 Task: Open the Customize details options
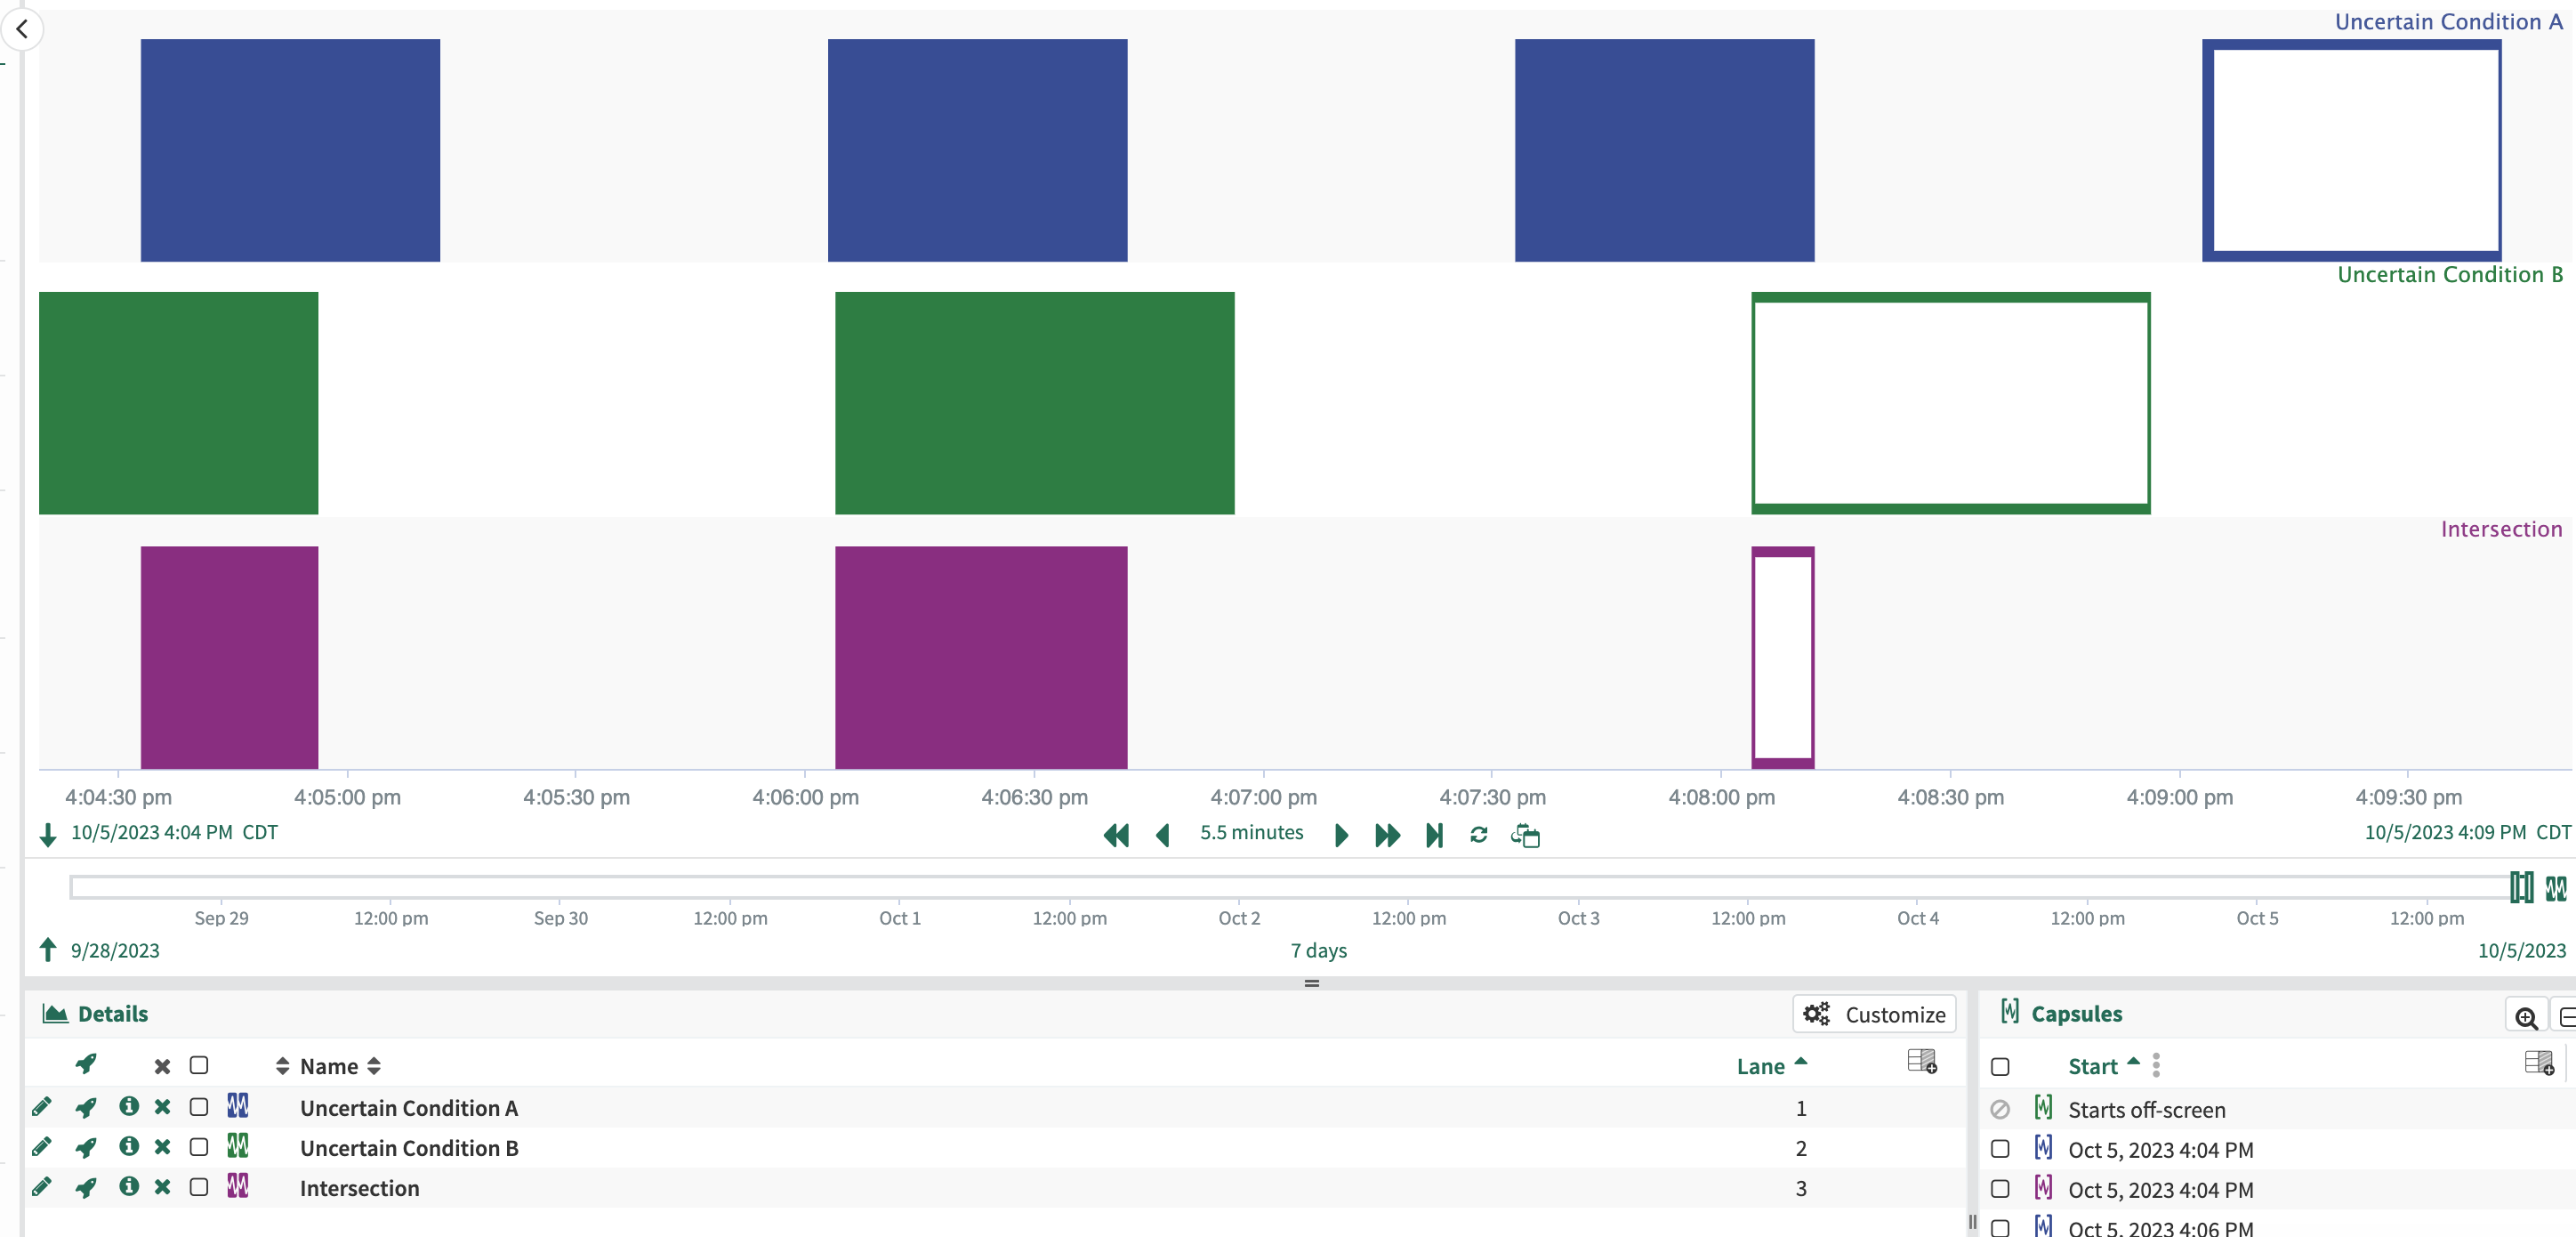(x=1874, y=1014)
